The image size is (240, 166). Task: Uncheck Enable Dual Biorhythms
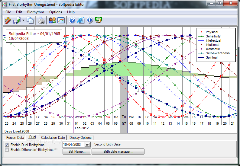tap(7, 145)
